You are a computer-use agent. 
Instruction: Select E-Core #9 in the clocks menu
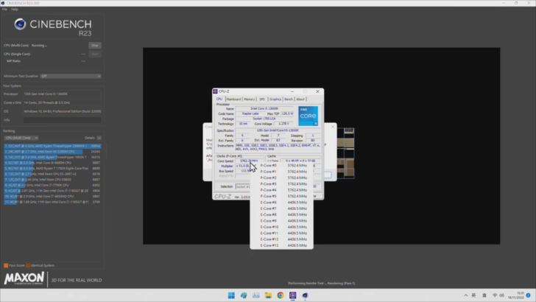282,221
